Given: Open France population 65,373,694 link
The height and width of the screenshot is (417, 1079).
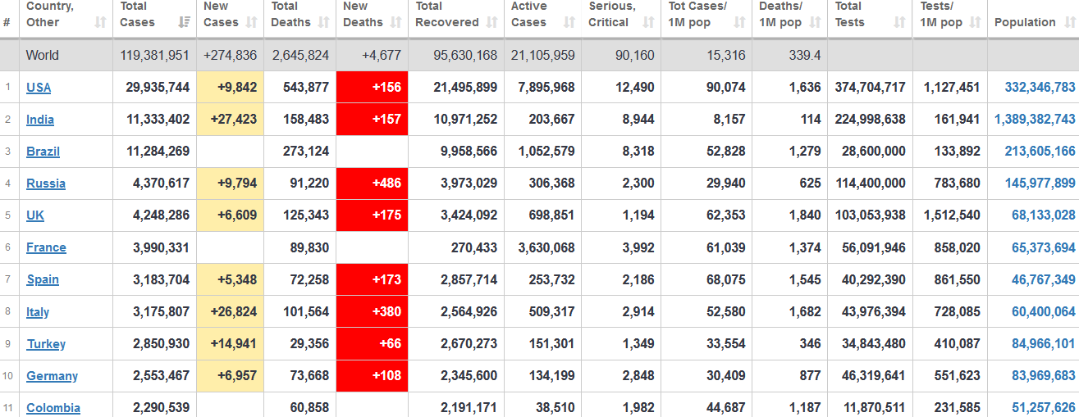Looking at the screenshot, I should 1044,247.
